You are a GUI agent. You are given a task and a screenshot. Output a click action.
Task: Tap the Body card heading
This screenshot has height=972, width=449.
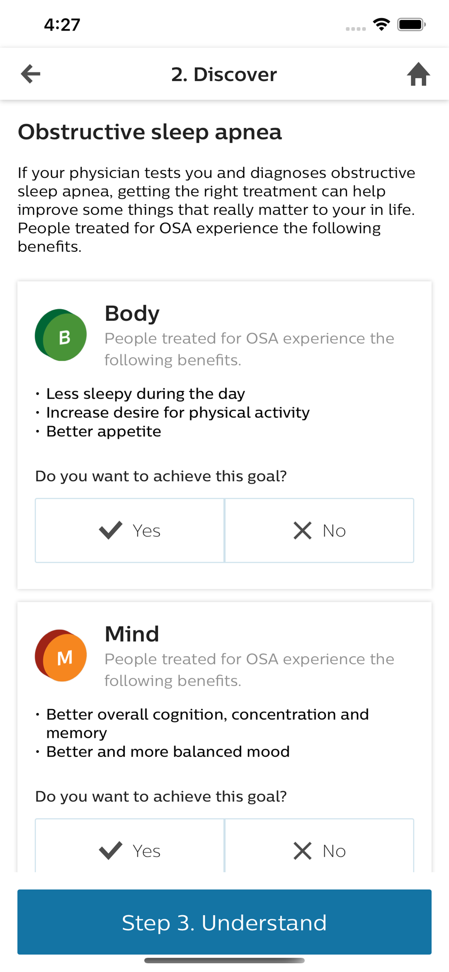point(132,313)
